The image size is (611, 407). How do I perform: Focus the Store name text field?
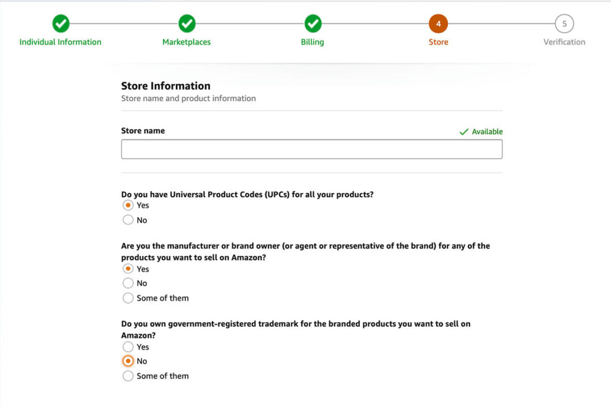311,149
